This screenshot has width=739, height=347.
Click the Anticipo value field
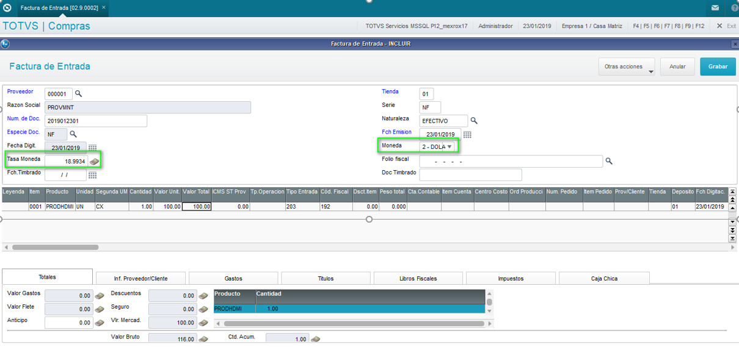coord(69,323)
